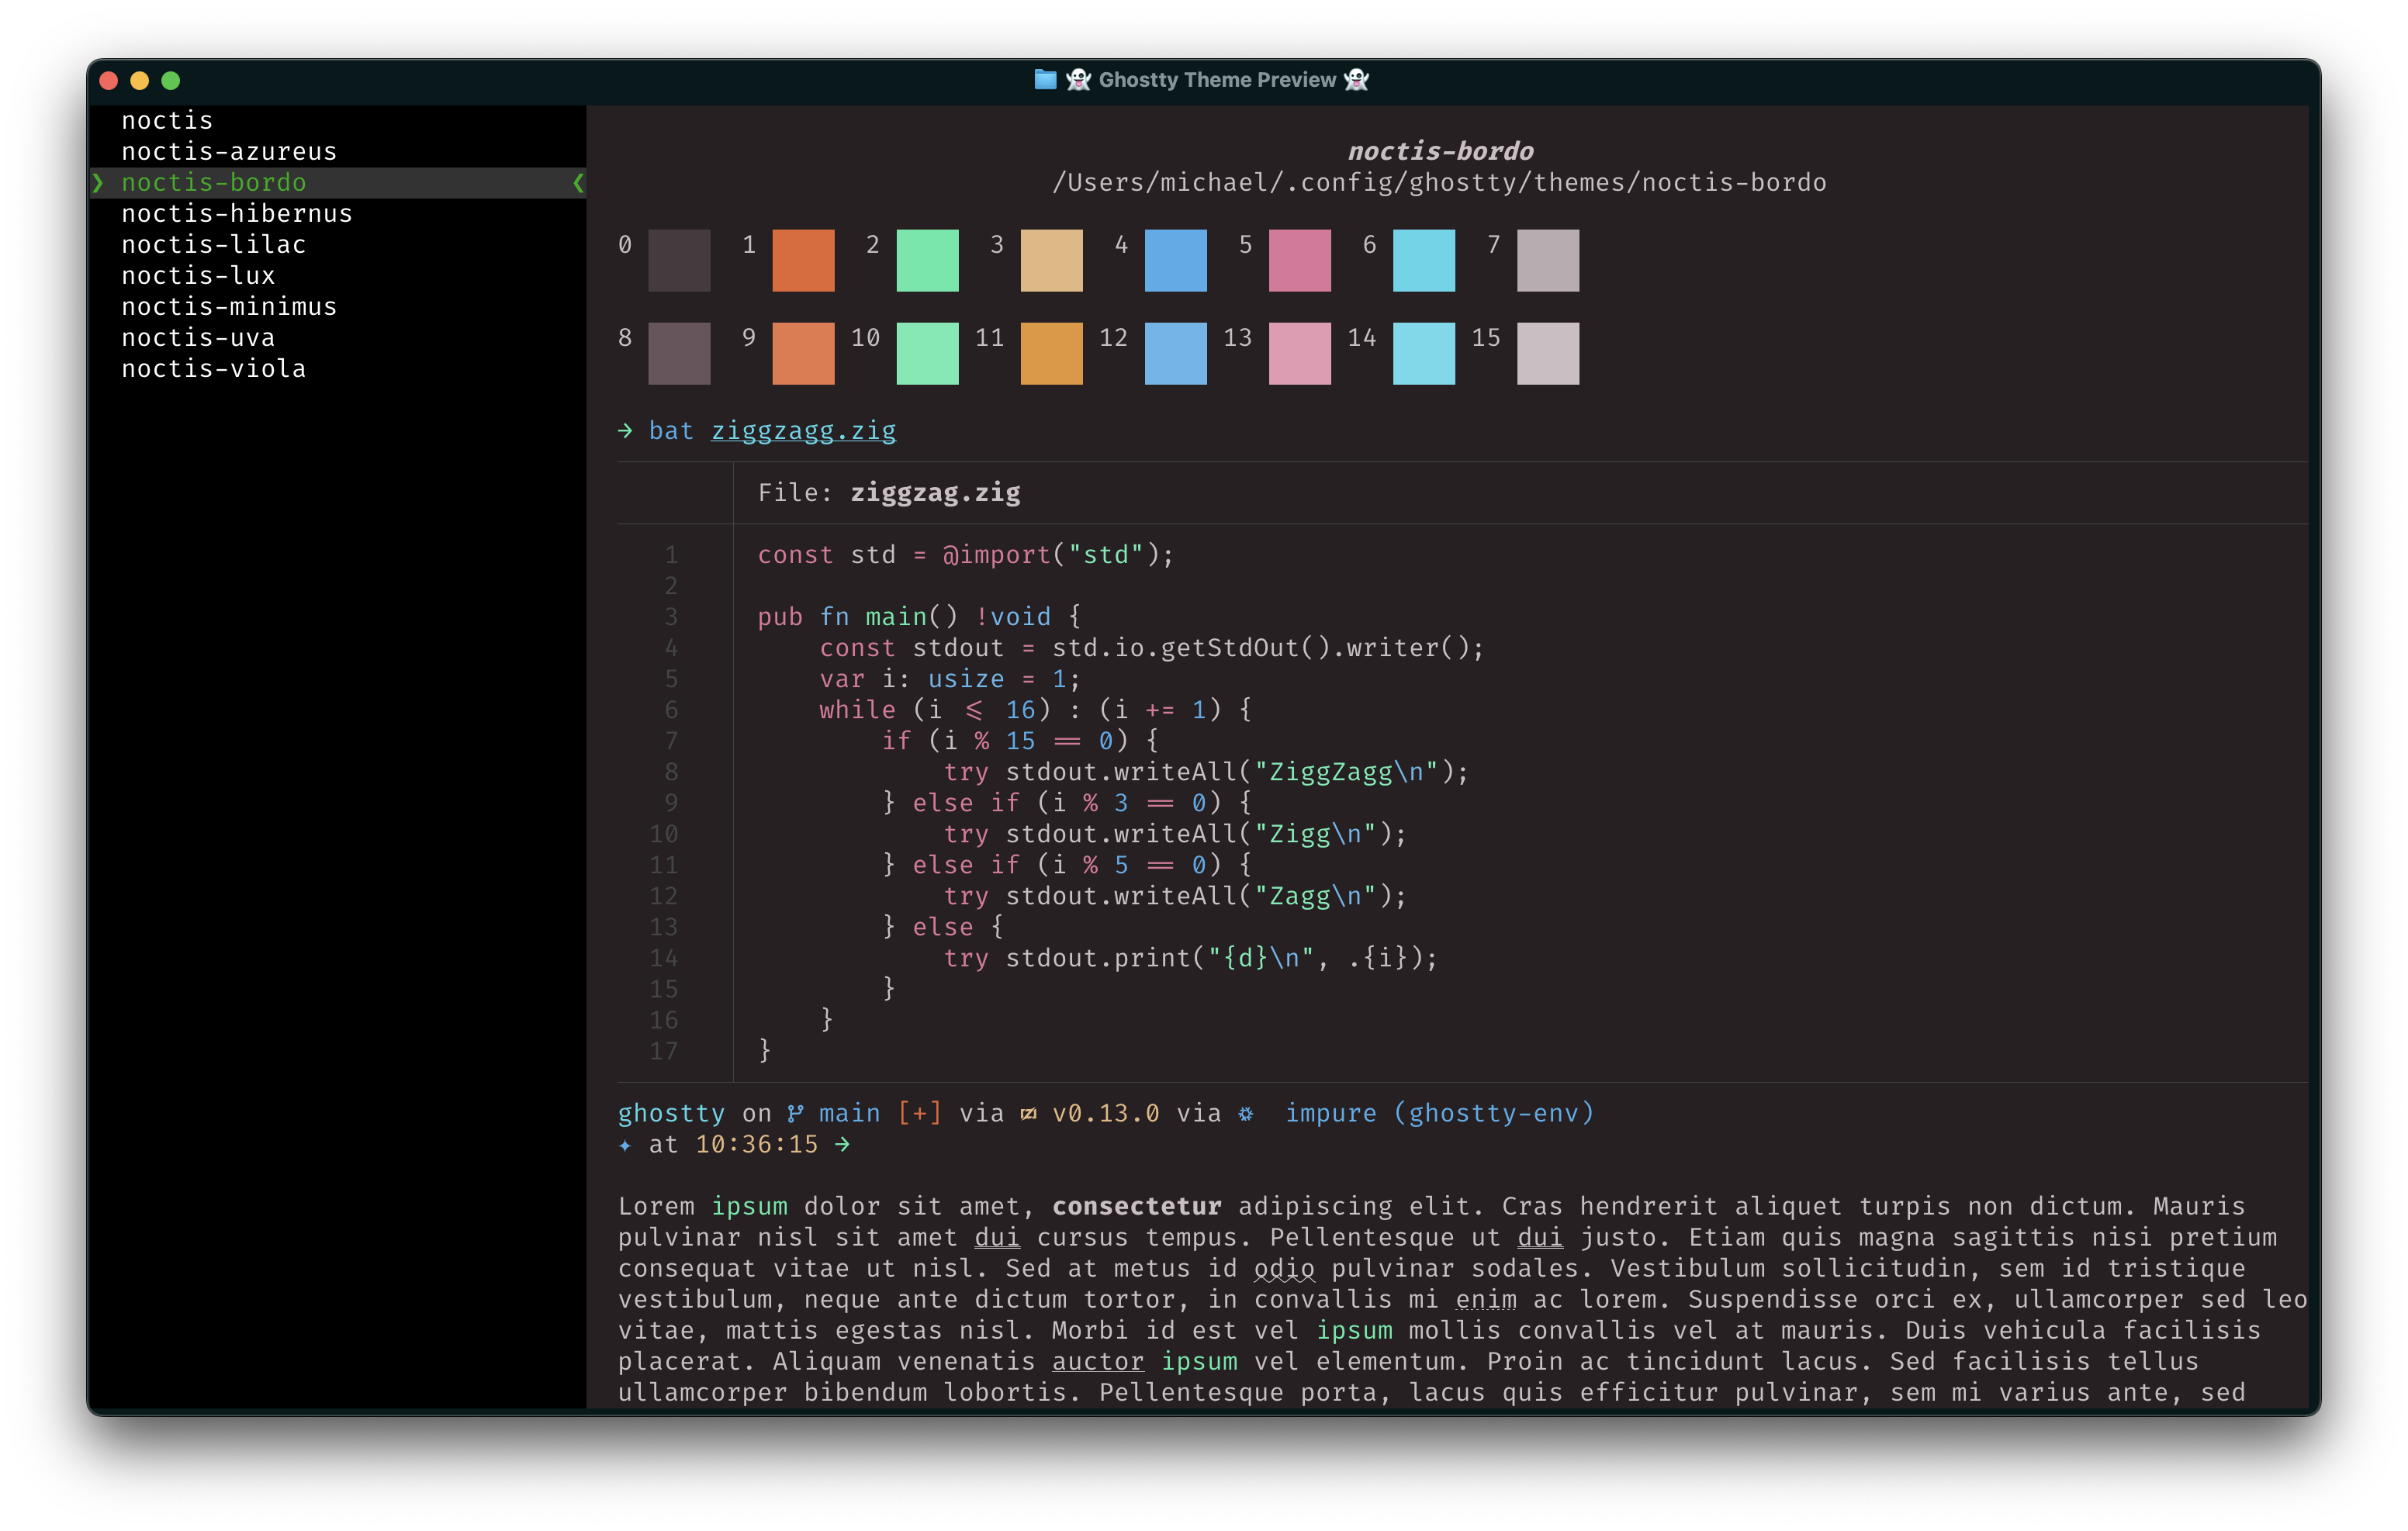Click the stdout.print line 14

pos(1190,957)
